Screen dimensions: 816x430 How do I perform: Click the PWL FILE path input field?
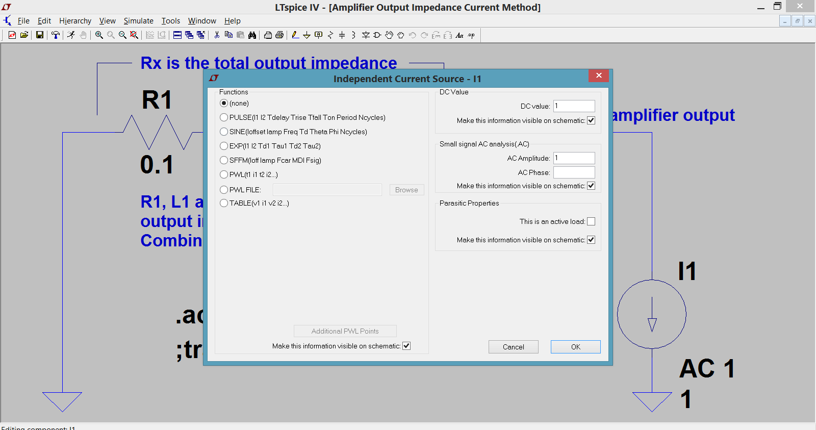pos(327,190)
